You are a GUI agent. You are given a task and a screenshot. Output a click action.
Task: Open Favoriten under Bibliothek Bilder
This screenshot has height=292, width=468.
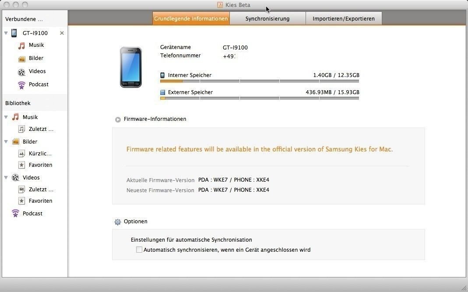click(x=41, y=165)
